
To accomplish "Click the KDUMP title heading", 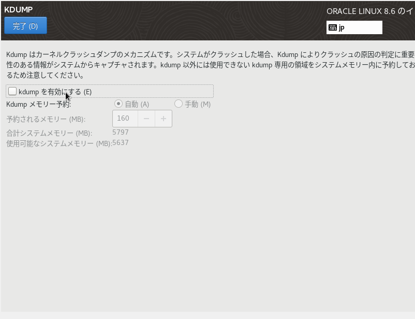I will pos(19,9).
